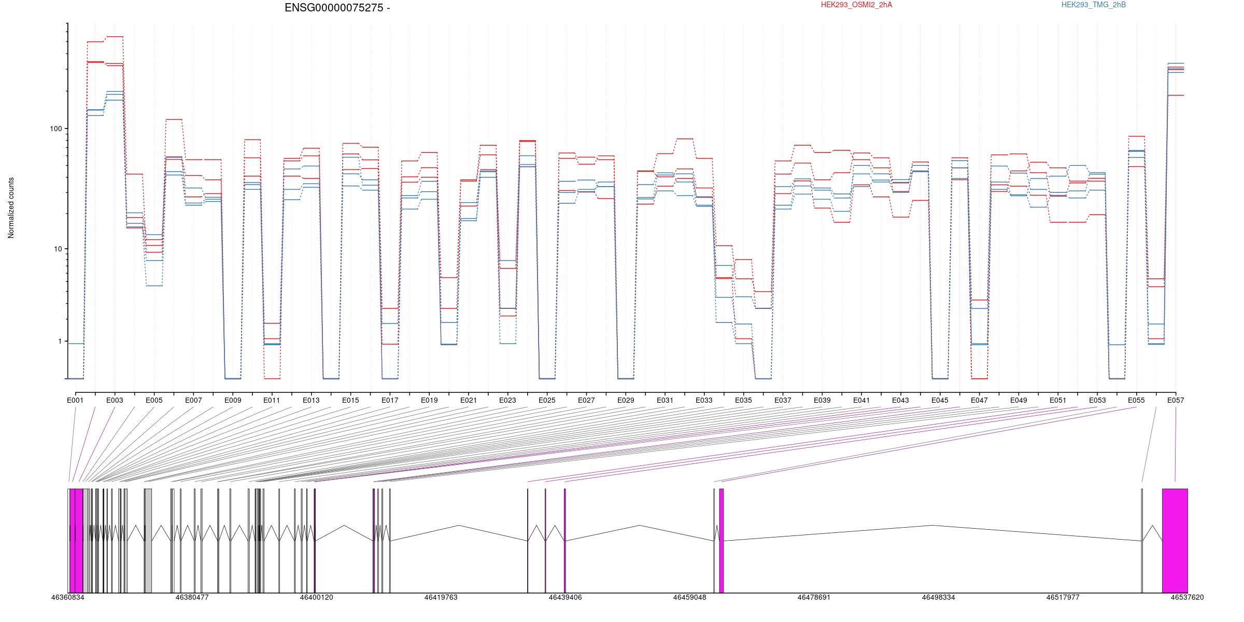The height and width of the screenshot is (622, 1244).
Task: Click exon label E055
Action: [1136, 400]
